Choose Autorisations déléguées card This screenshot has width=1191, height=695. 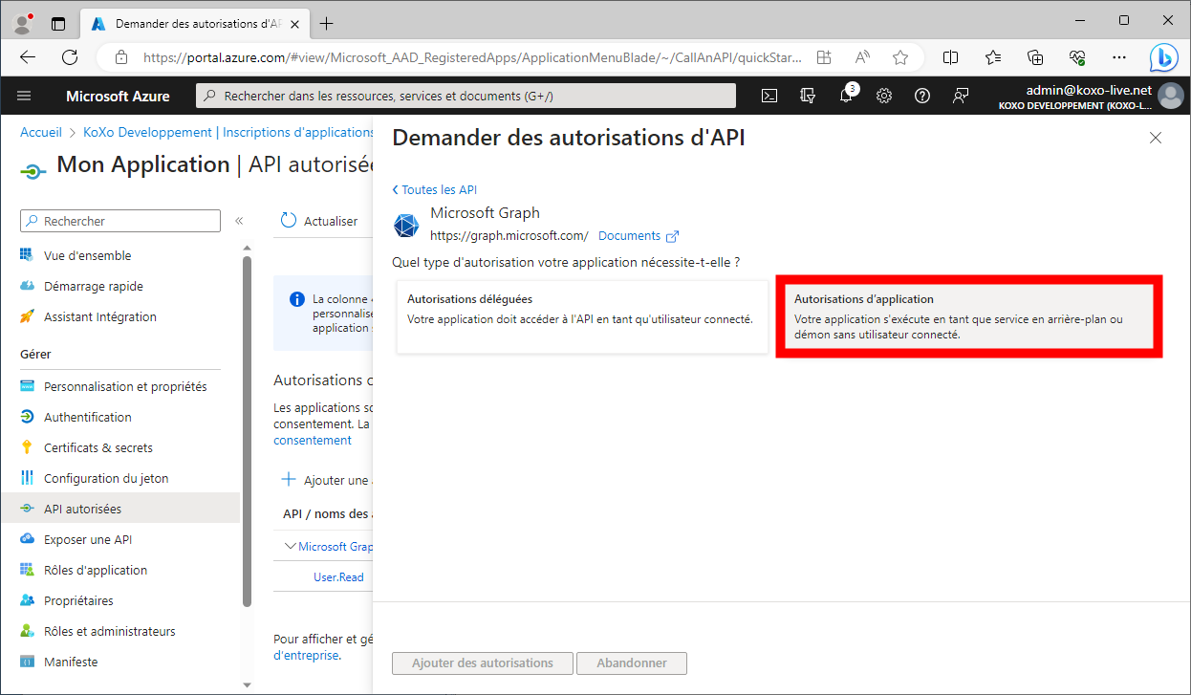582,316
